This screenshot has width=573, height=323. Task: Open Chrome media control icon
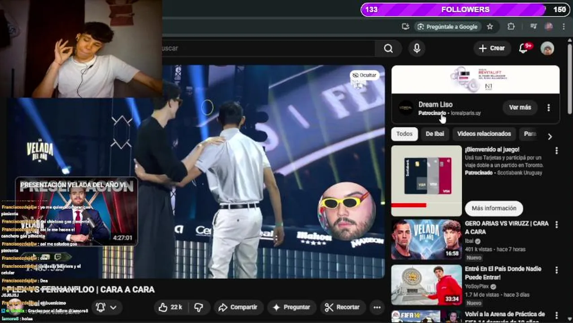[x=533, y=26]
